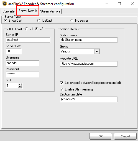Open the Stream Archive tab
Screen dimensions: 138x141
[x=50, y=11]
